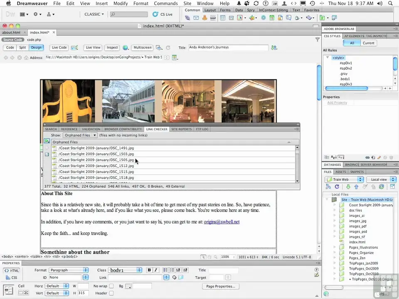
Task: Open the Bg color swatch picker
Action: pyautogui.click(x=128, y=287)
